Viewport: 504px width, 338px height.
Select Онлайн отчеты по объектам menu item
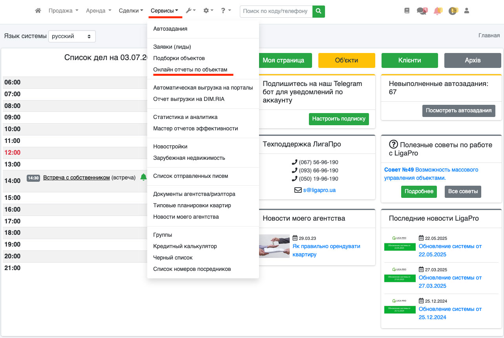tap(190, 69)
